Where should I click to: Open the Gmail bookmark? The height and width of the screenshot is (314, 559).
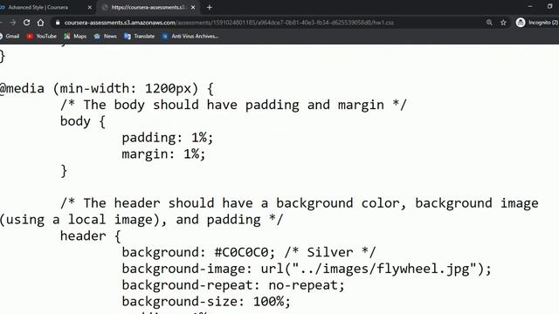(x=10, y=37)
